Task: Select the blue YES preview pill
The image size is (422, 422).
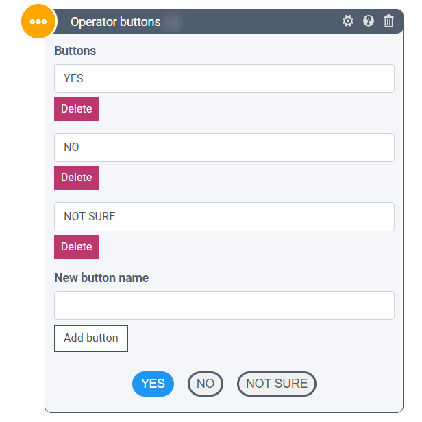Action: tap(153, 384)
